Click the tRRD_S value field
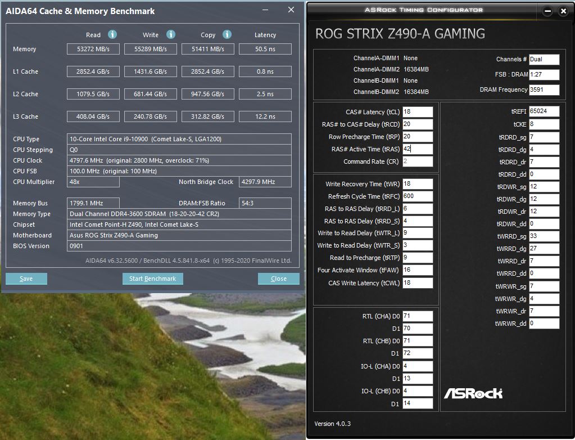The image size is (575, 440). [x=418, y=221]
